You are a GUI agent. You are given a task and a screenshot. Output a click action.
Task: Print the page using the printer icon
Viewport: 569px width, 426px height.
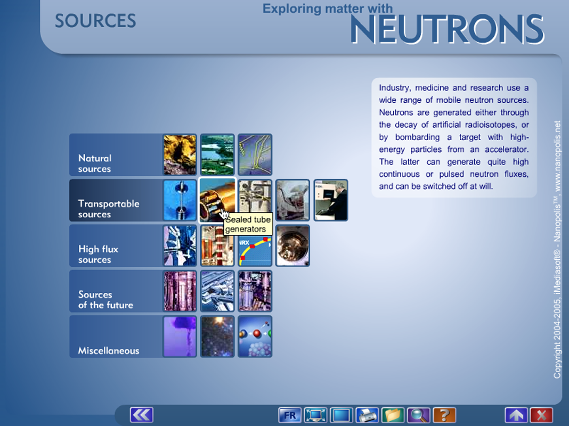click(x=367, y=415)
